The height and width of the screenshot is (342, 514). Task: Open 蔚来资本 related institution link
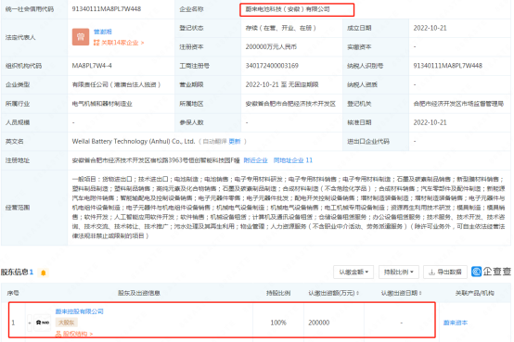456,323
